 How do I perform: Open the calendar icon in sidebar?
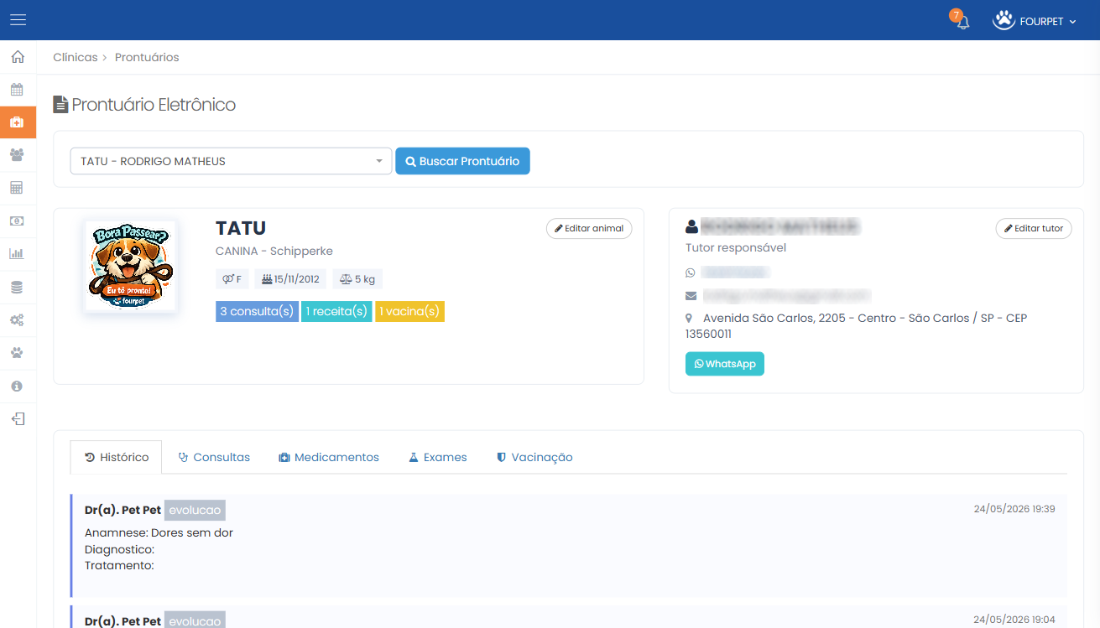(x=18, y=90)
